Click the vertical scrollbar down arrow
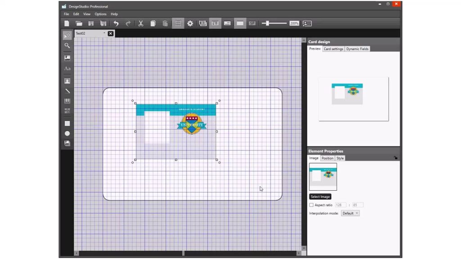This screenshot has width=461, height=259. point(304,248)
